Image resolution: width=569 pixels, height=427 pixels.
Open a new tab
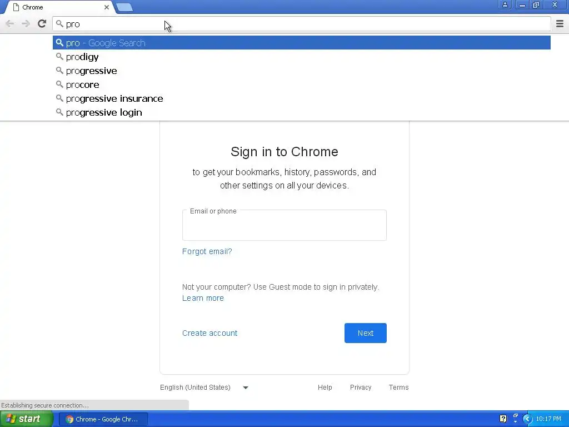(125, 7)
